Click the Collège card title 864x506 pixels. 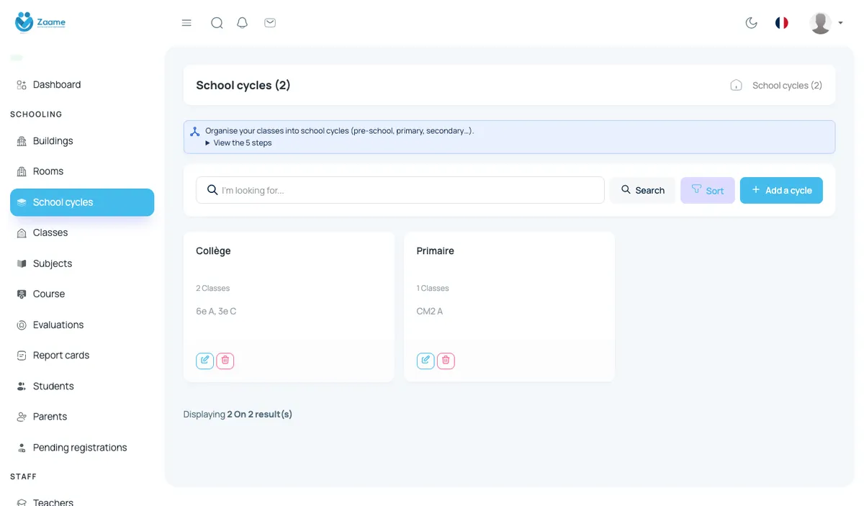point(213,250)
